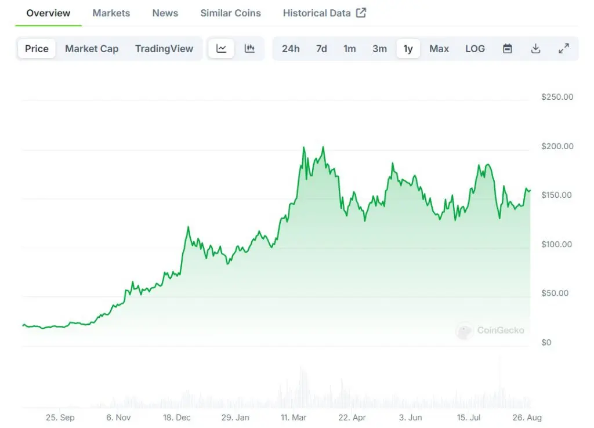Select the line chart view icon
This screenshot has height=428, width=594.
(x=221, y=49)
